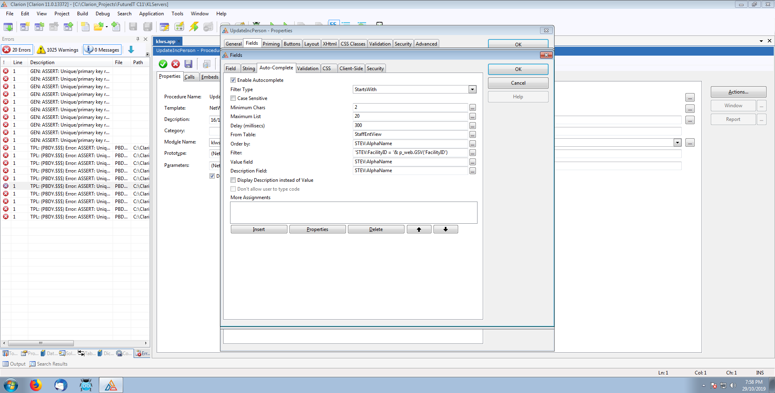Click the From Table input field
Viewport: 775px width, 393px height.
[410, 135]
